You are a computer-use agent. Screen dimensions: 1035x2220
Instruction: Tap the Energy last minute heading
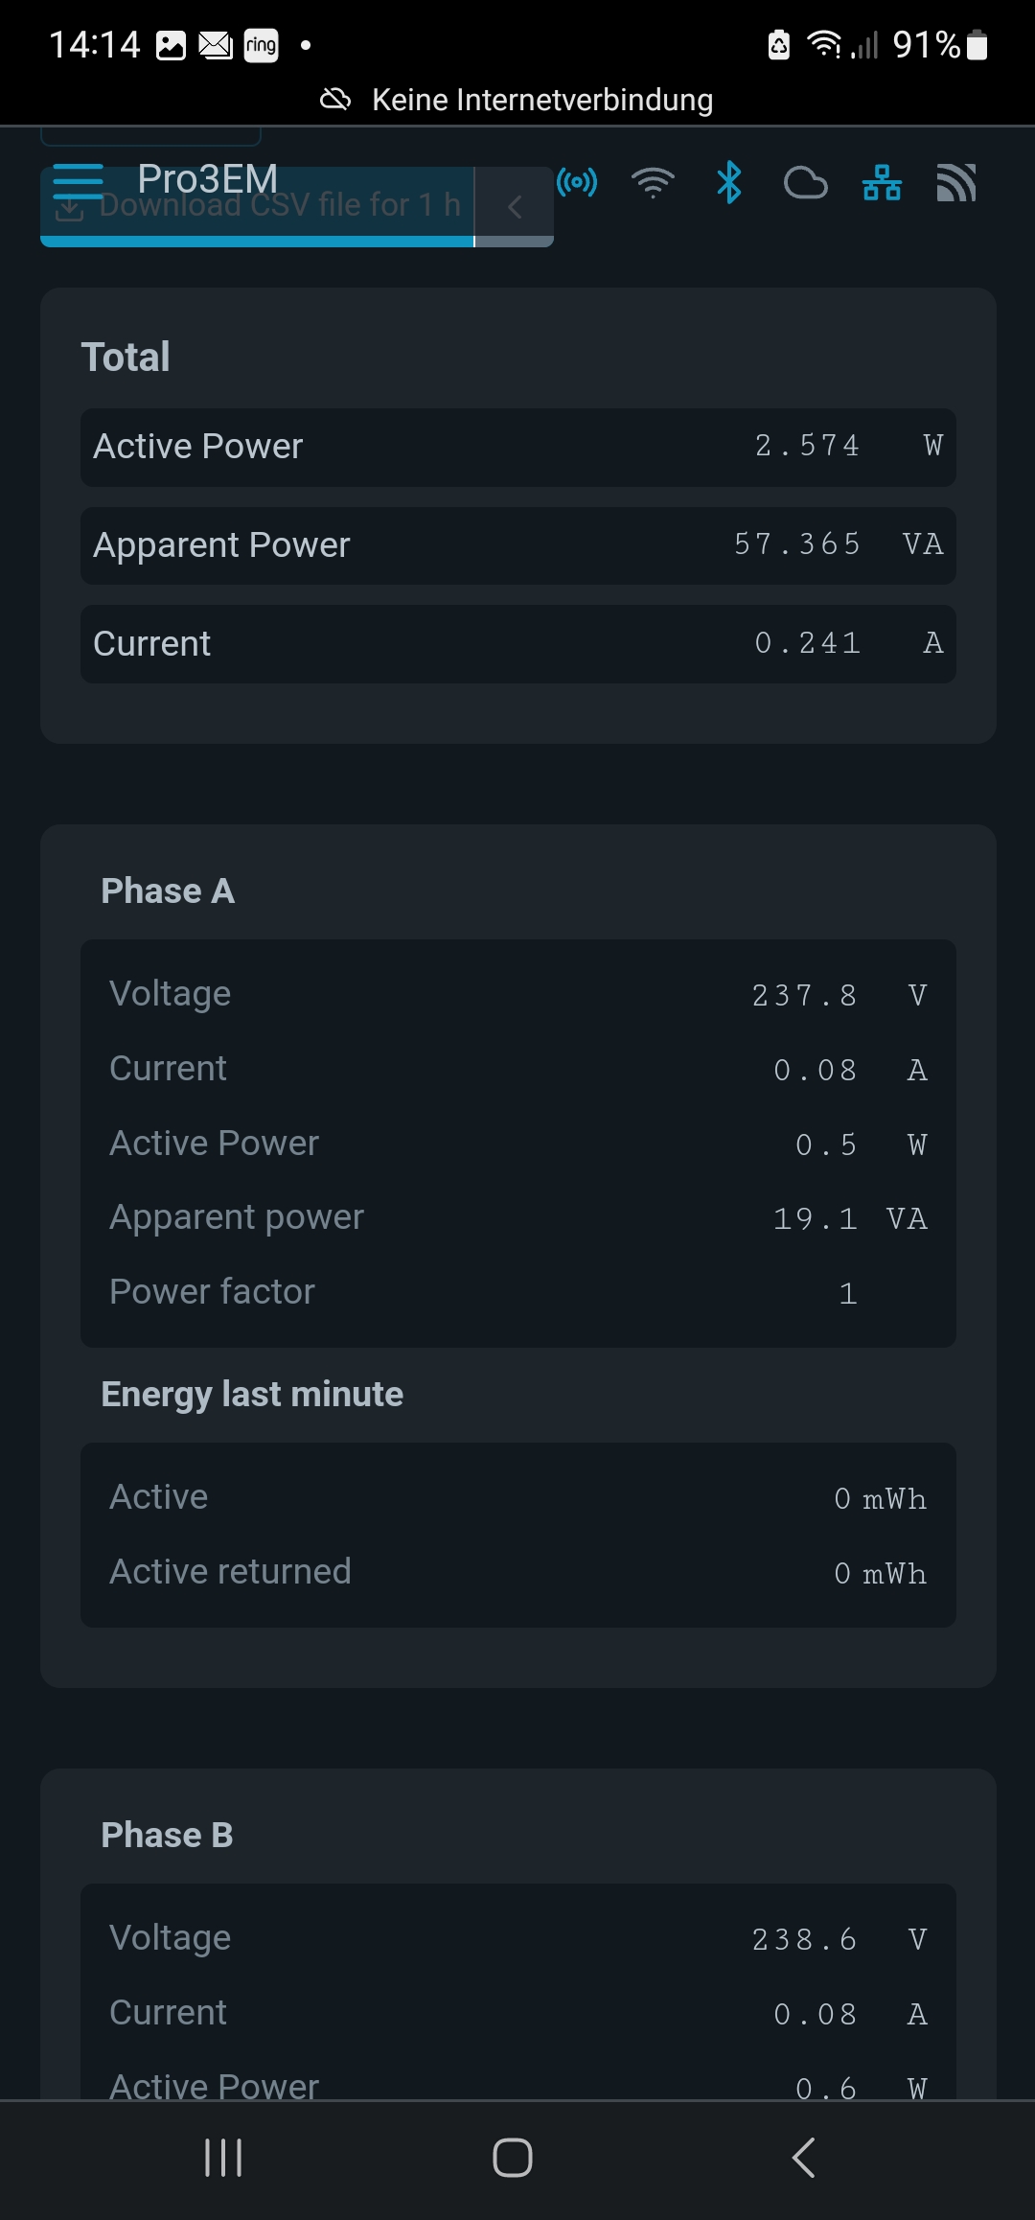click(252, 1394)
